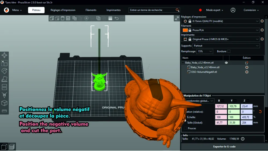The image size is (268, 151).
Task: Click the orange filament color swatch
Action: click(x=185, y=30)
